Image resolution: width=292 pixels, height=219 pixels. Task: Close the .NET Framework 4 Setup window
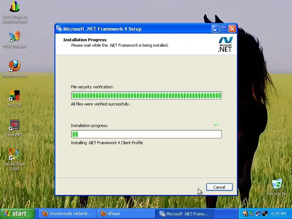(x=232, y=29)
